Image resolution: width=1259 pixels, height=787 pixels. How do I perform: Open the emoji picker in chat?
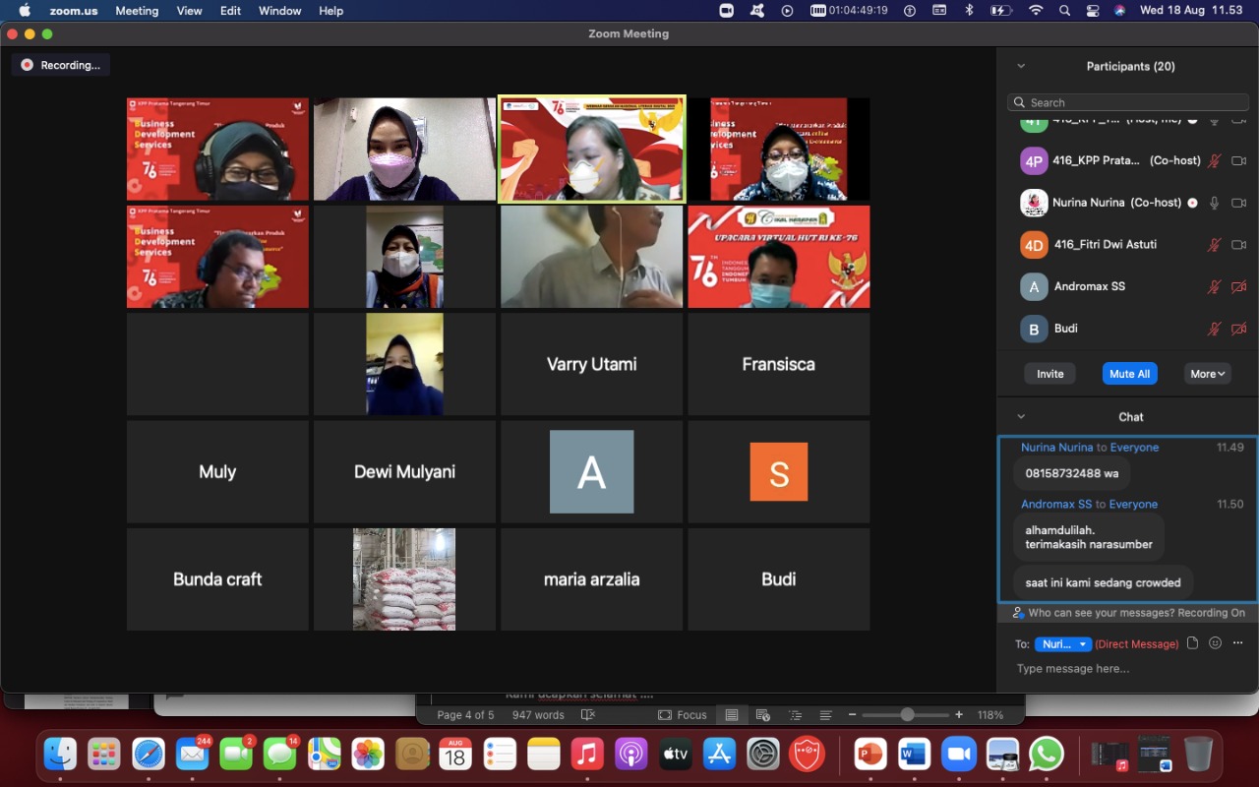[1215, 643]
